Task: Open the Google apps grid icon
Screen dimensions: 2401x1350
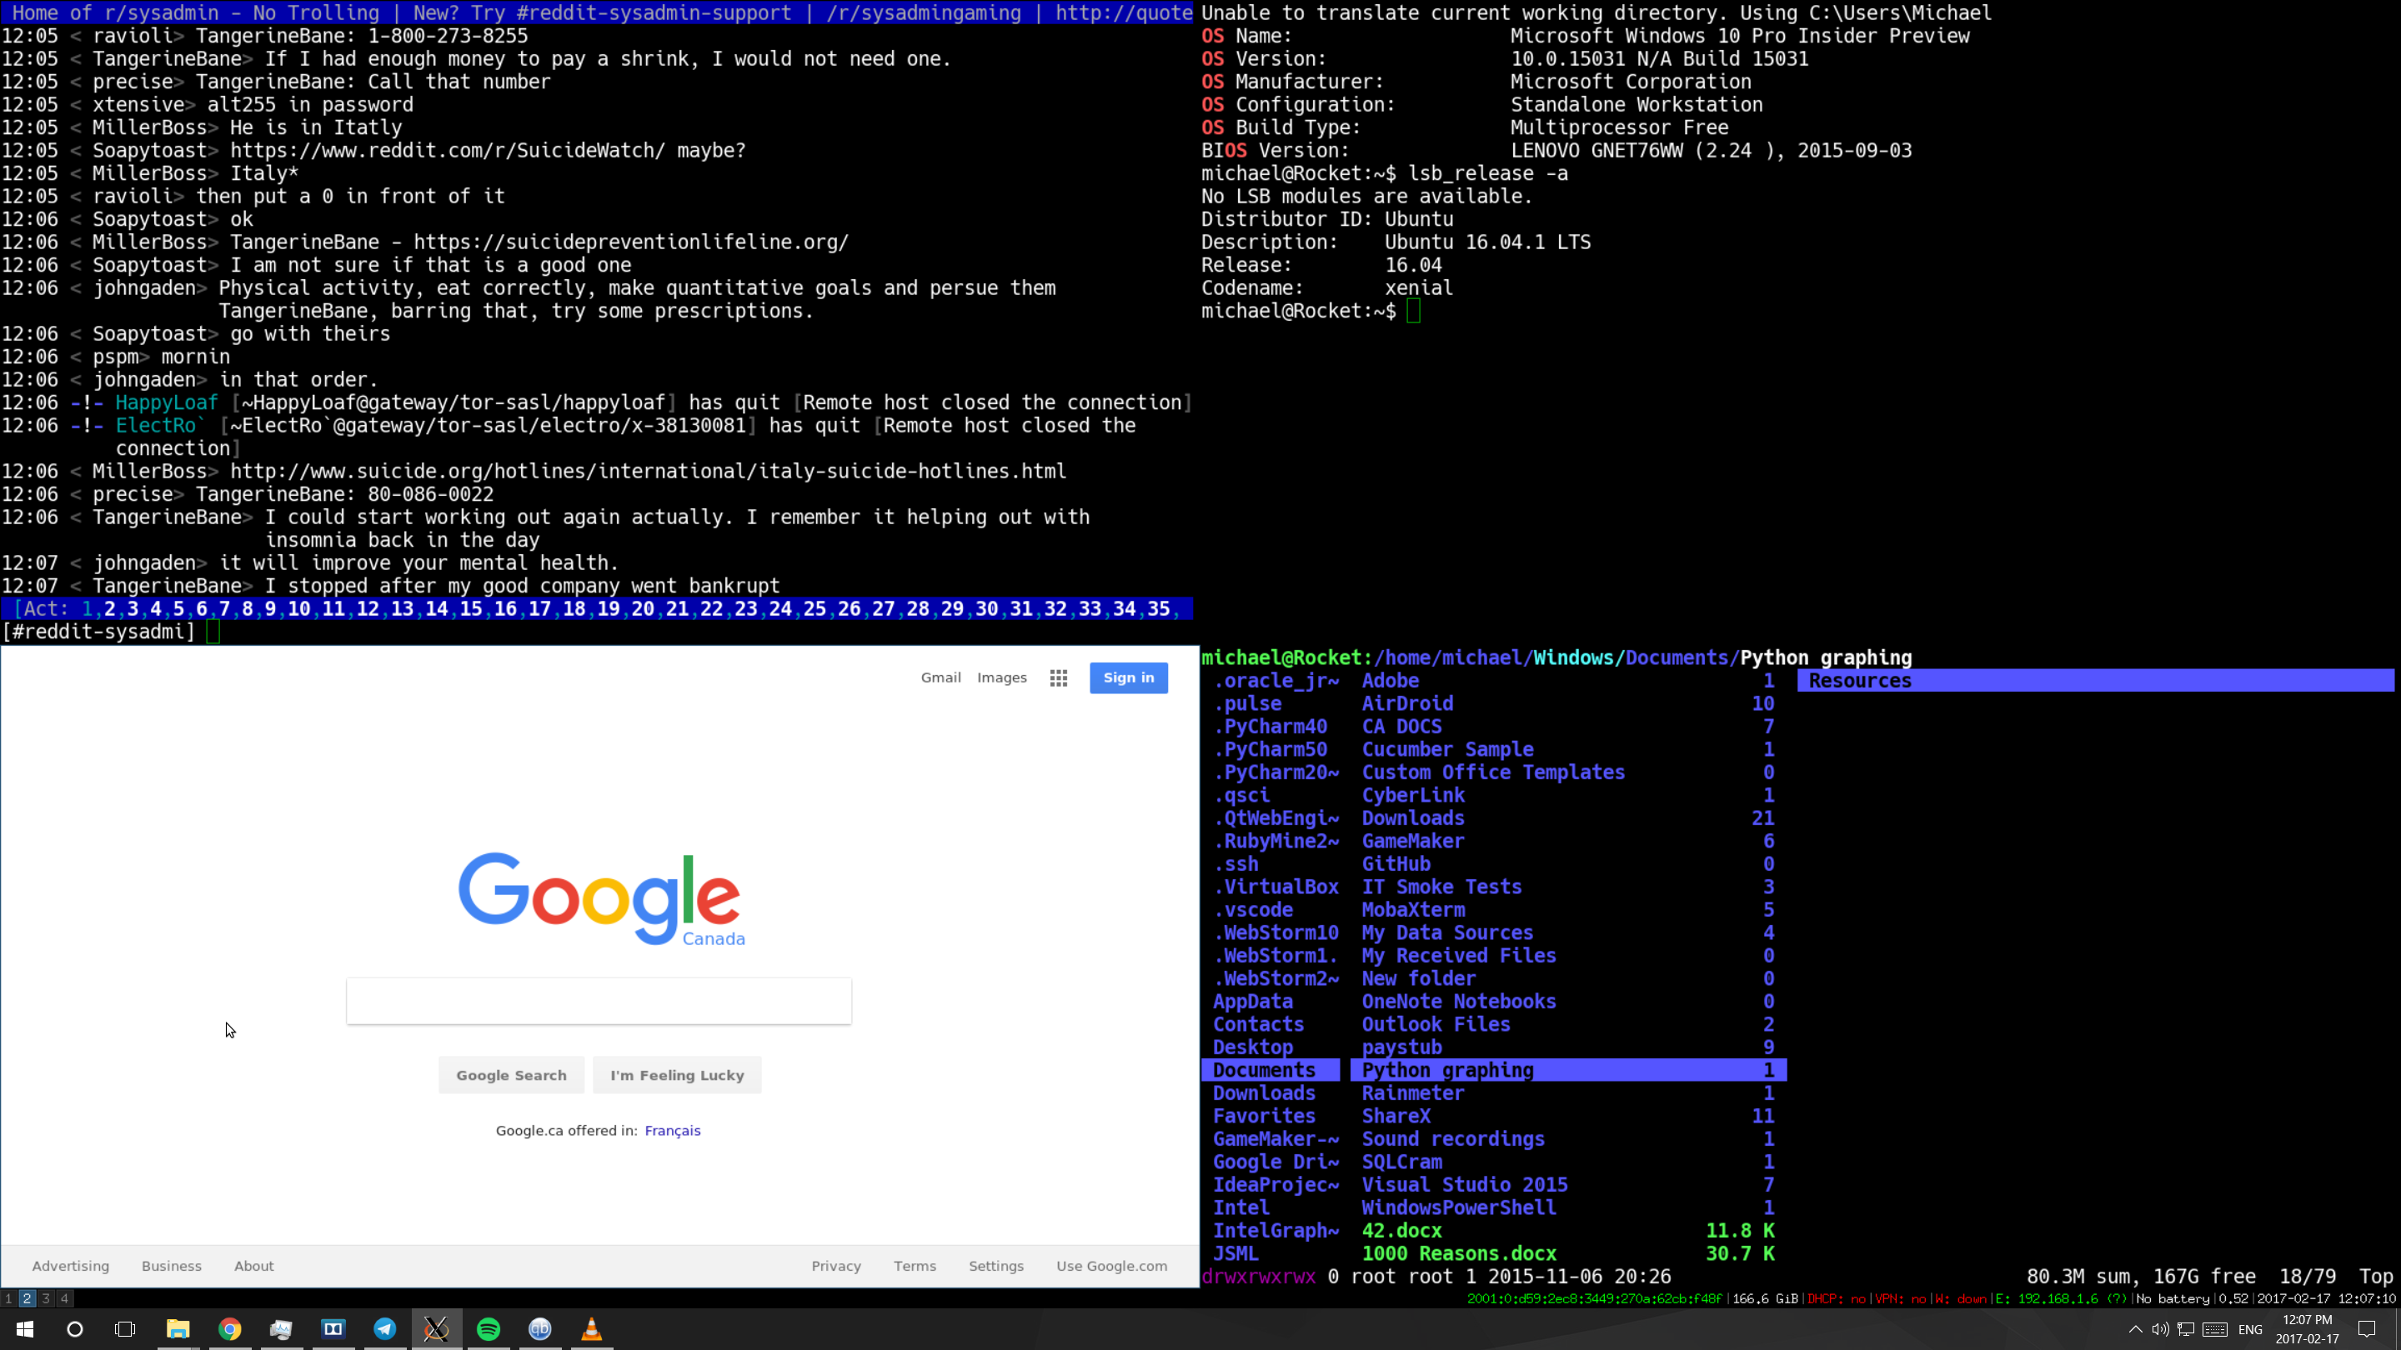Action: 1058,678
